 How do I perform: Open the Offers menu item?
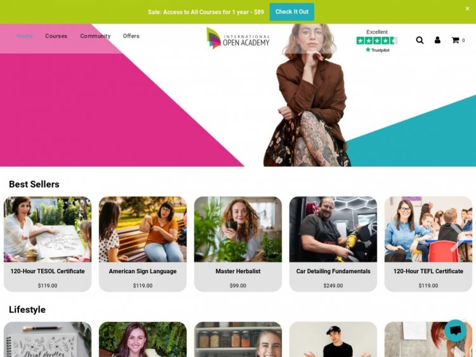tap(131, 36)
